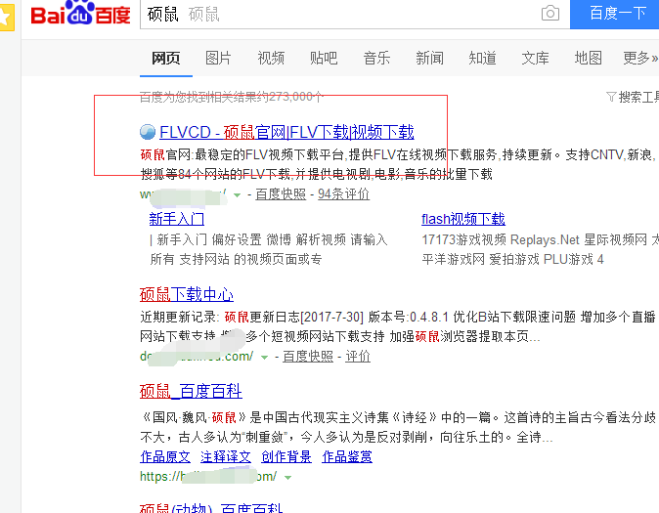The height and width of the screenshot is (513, 659).
Task: Open the 新闻 tab
Action: click(x=429, y=58)
